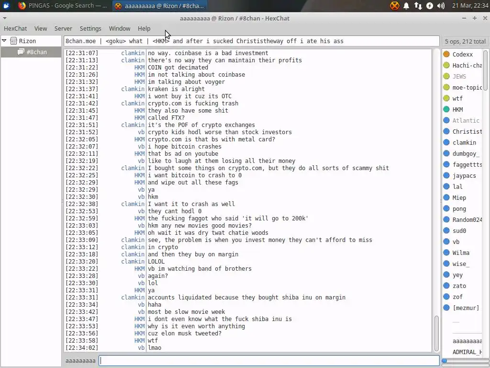Screen dimensions: 490x368
Task: Open the Server menu
Action: [x=63, y=28]
